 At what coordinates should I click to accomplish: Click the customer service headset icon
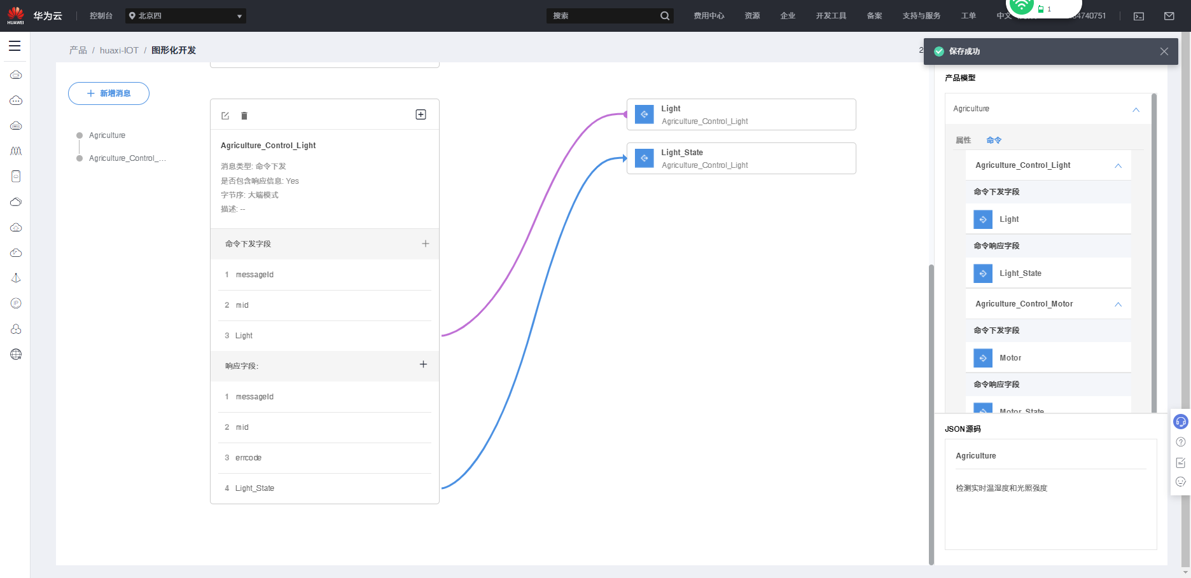[1181, 422]
